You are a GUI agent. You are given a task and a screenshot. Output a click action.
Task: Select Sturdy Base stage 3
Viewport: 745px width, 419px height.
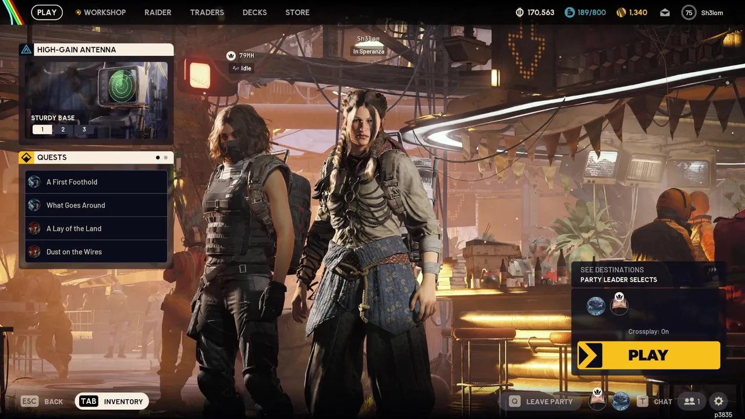tap(84, 129)
